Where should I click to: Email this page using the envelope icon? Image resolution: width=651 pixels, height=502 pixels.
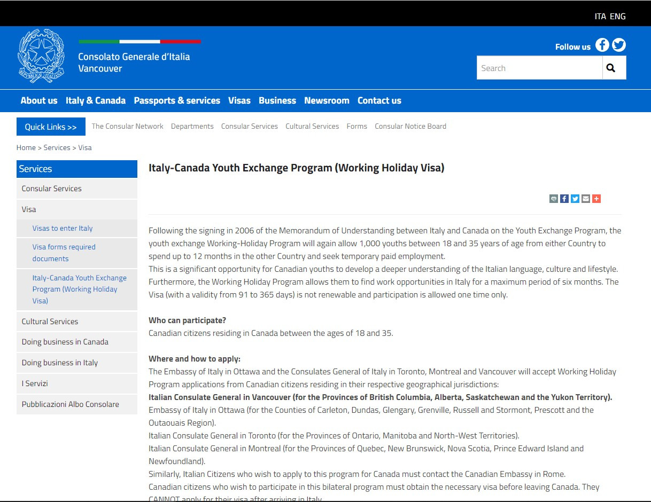[x=586, y=199]
